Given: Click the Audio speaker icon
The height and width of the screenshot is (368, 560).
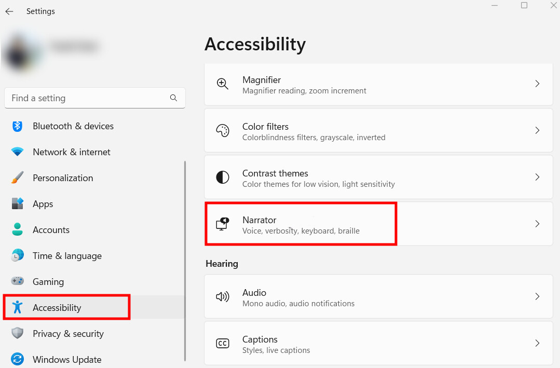Looking at the screenshot, I should pos(223,296).
